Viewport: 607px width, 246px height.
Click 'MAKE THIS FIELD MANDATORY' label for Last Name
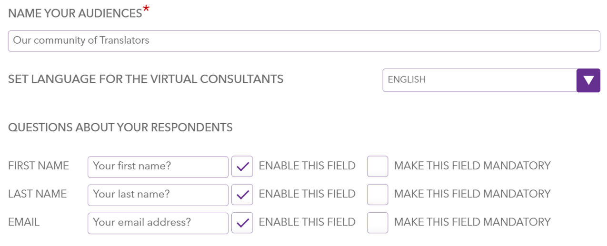pos(472,194)
